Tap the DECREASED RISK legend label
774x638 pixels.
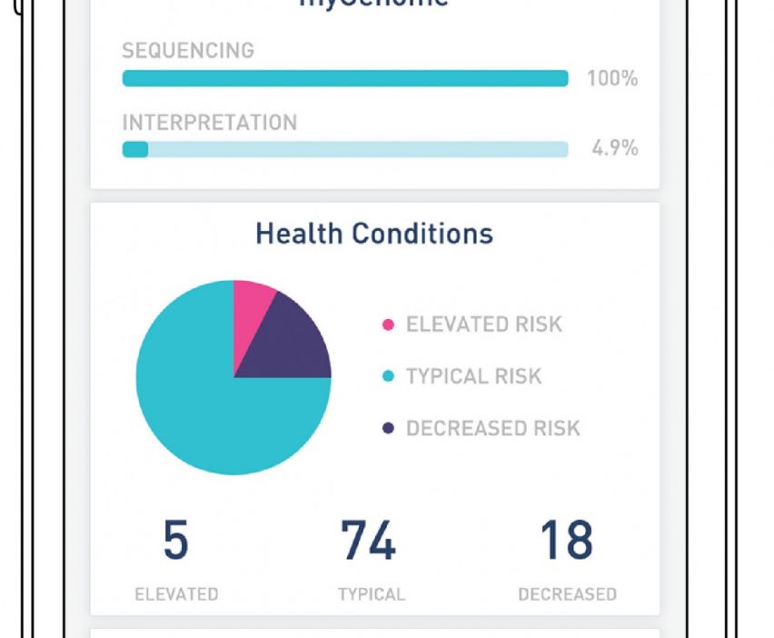pos(492,428)
